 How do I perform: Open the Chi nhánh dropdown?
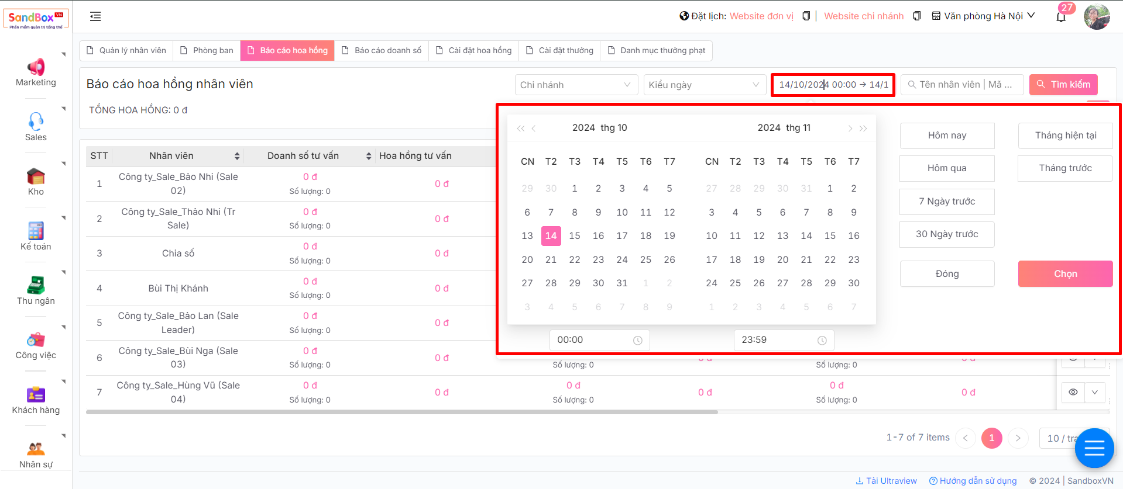(576, 85)
